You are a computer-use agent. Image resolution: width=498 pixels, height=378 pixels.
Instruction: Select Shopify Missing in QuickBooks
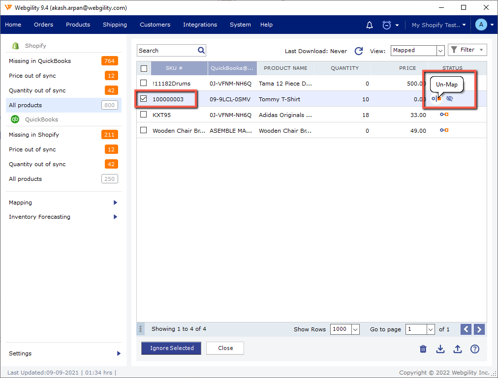[x=63, y=61]
